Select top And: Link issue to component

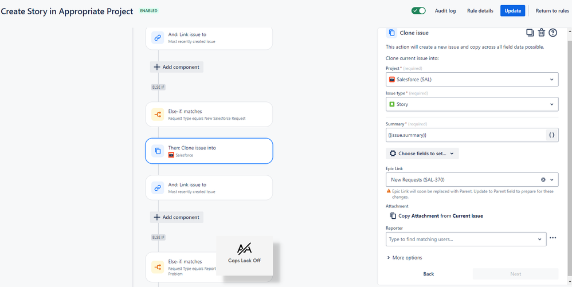209,38
